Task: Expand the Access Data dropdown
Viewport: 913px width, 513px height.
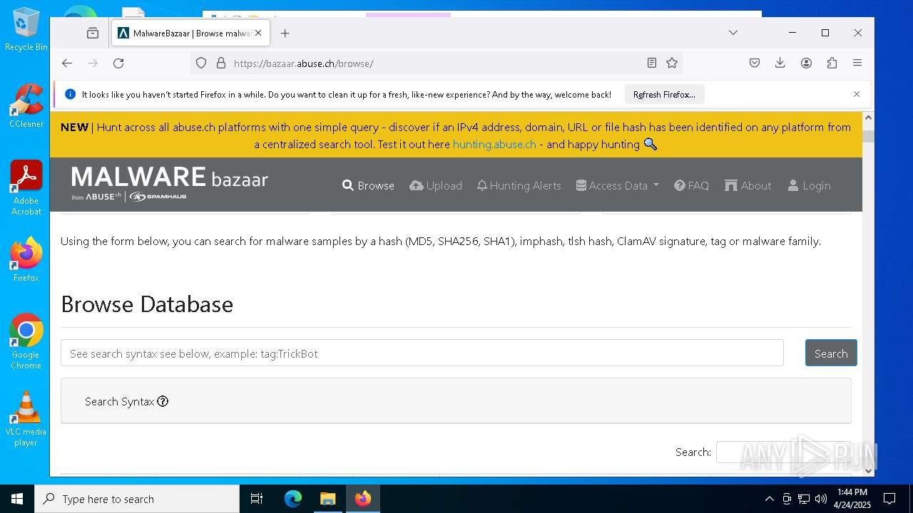Action: point(618,185)
